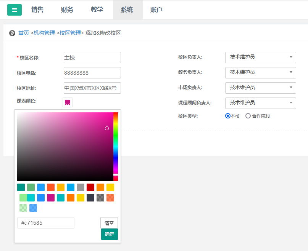Click the saturation picker circle handle
The width and height of the screenshot is (308, 251).
(x=107, y=128)
